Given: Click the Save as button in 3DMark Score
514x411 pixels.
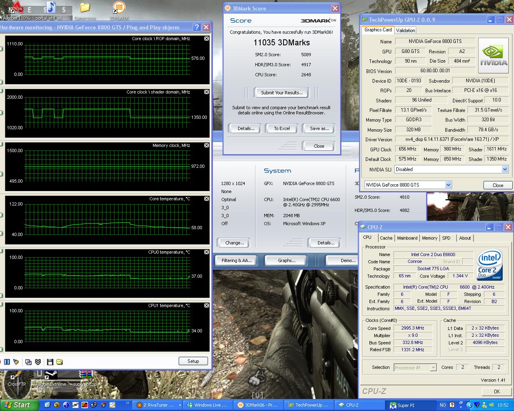Looking at the screenshot, I should click(x=319, y=128).
